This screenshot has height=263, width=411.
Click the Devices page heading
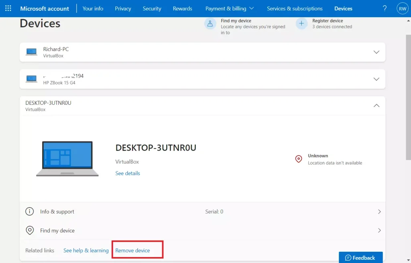click(40, 23)
